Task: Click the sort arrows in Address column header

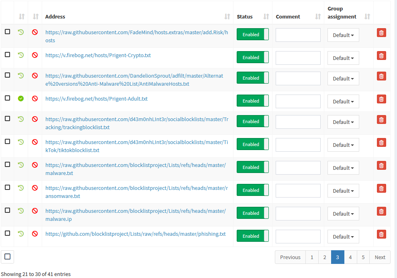Action: [x=227, y=16]
